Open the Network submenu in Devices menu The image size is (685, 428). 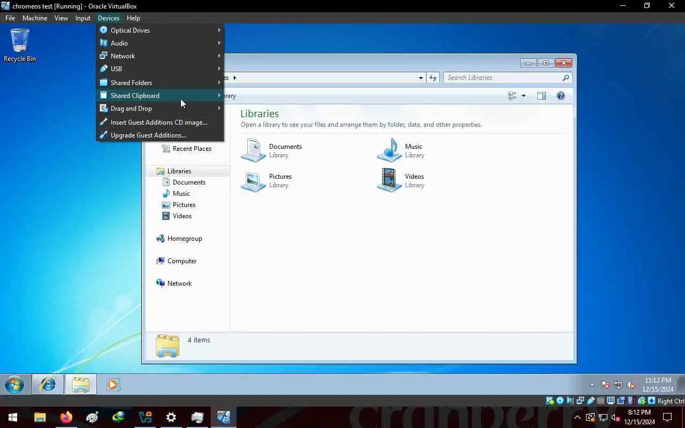(x=160, y=56)
